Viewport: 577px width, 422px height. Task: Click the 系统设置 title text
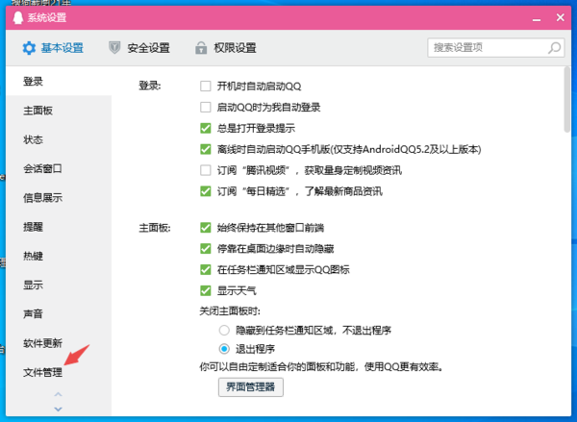pyautogui.click(x=47, y=17)
